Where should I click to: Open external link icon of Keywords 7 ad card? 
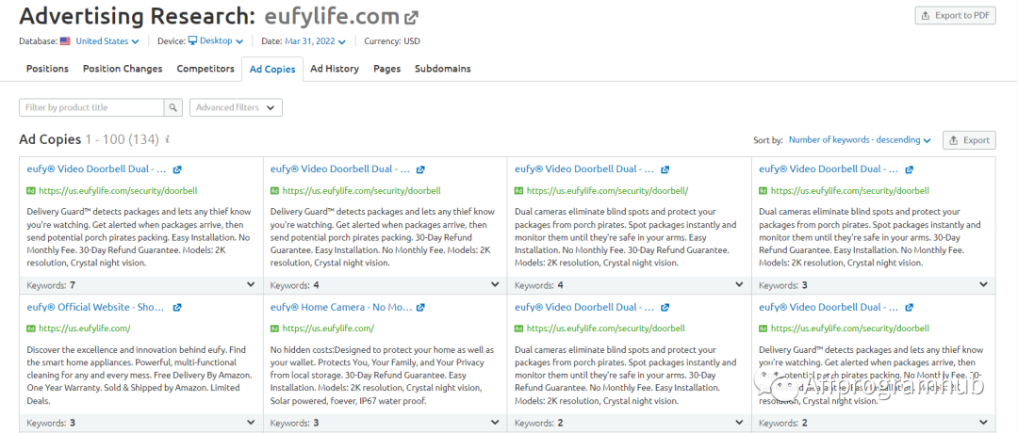(x=177, y=169)
